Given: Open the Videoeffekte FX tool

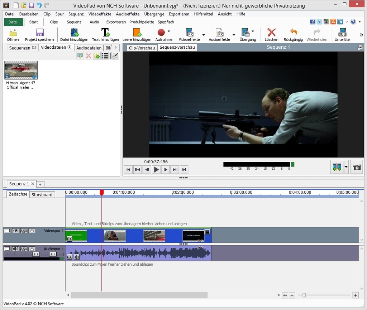Looking at the screenshot, I should point(189,33).
